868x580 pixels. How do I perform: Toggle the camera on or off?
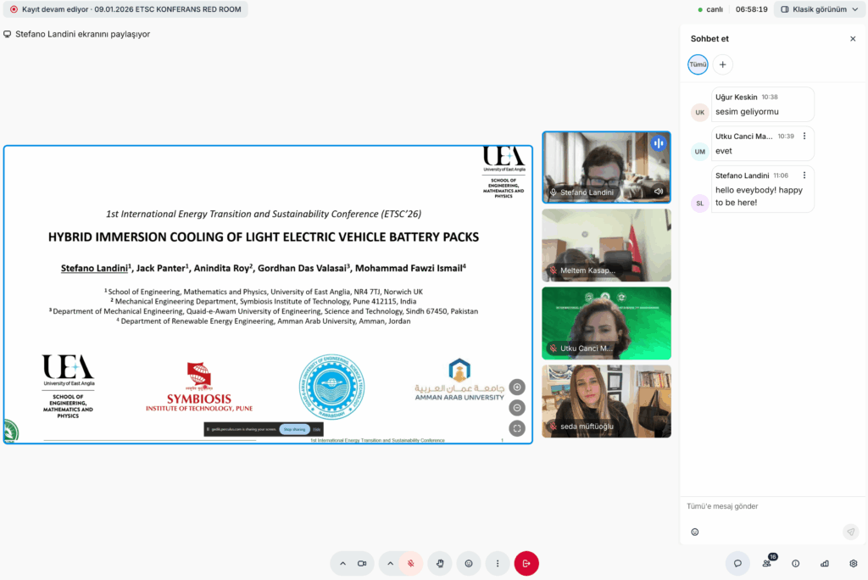coord(362,563)
